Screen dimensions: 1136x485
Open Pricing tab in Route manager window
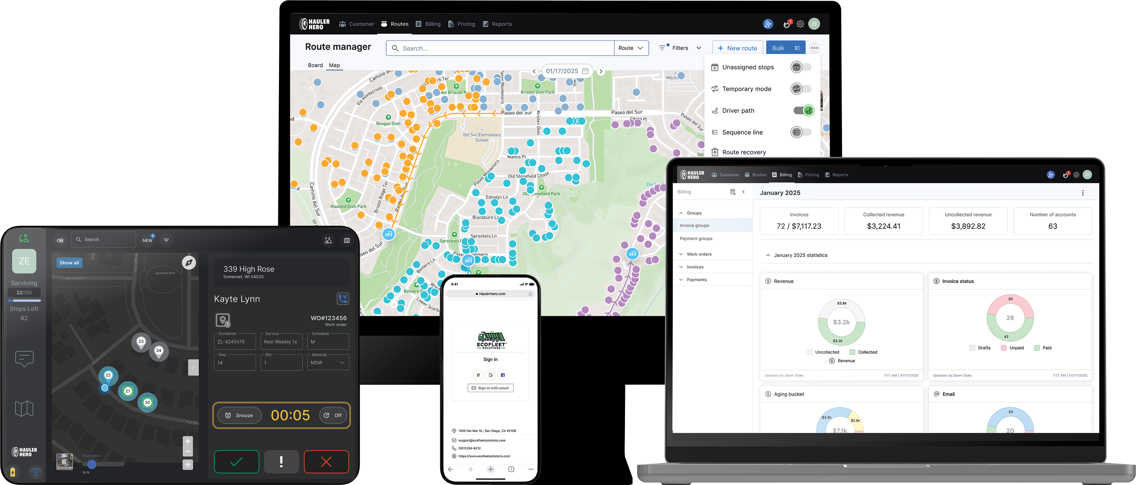[x=461, y=24]
